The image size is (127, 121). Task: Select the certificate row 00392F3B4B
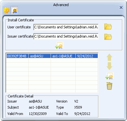52,56
